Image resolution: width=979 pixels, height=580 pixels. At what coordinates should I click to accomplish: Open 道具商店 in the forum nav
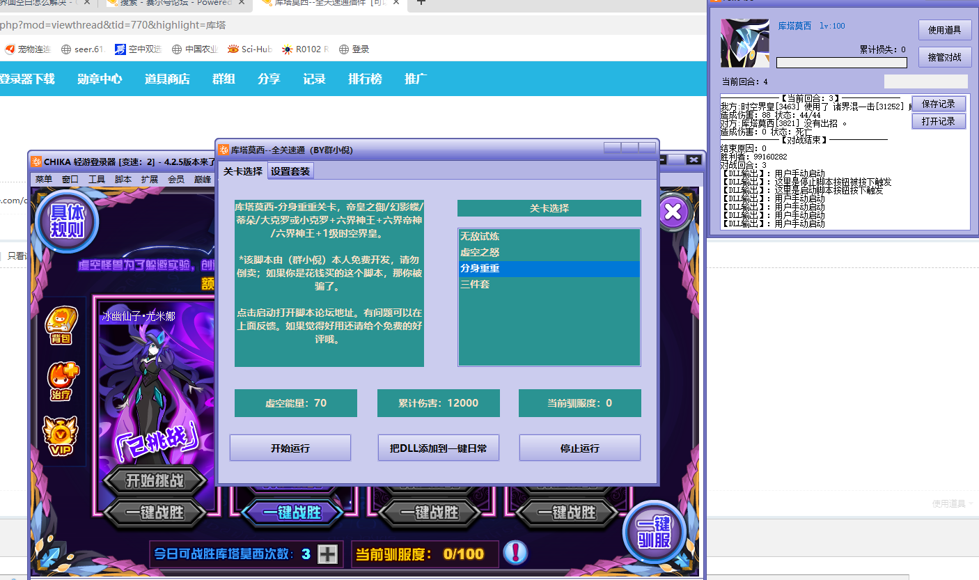[x=167, y=79]
